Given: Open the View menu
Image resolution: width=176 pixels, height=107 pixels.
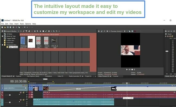Looking at the screenshot, I should tap(11, 24).
